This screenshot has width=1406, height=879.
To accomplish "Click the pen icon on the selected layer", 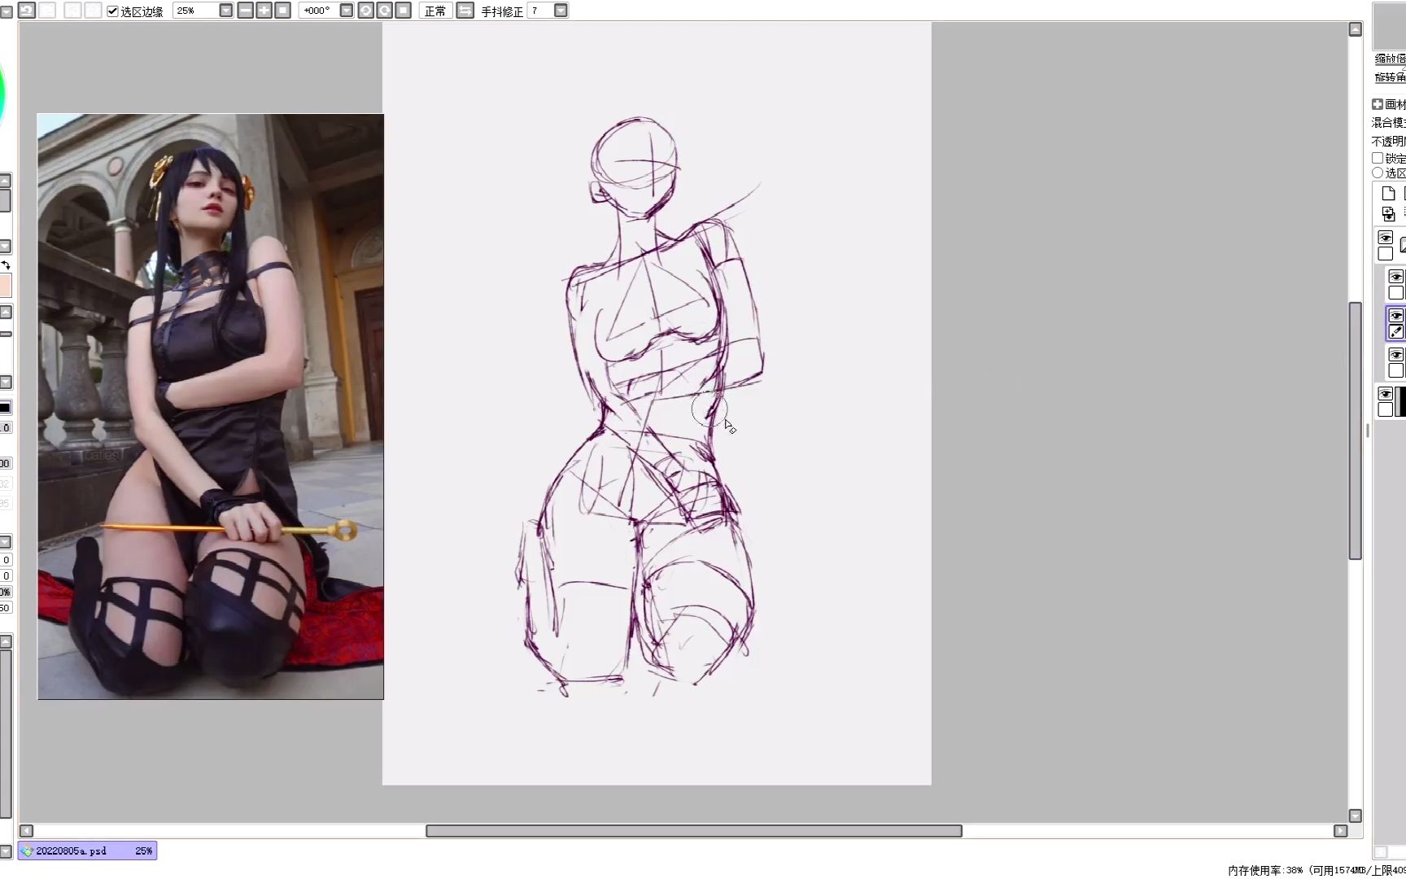I will tap(1396, 331).
